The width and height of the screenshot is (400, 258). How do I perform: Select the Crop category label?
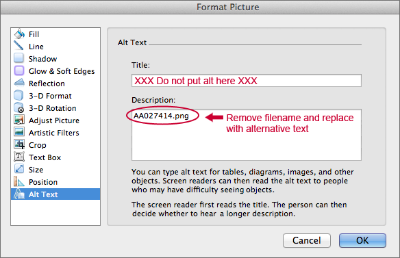pyautogui.click(x=38, y=145)
